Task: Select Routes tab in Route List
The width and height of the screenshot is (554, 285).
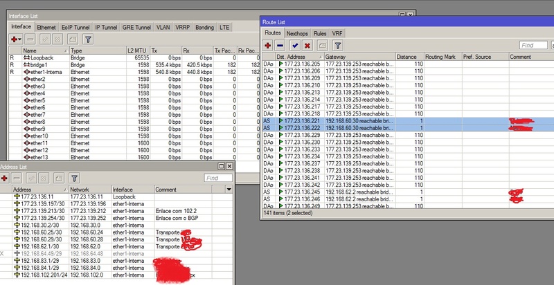Action: pos(273,33)
